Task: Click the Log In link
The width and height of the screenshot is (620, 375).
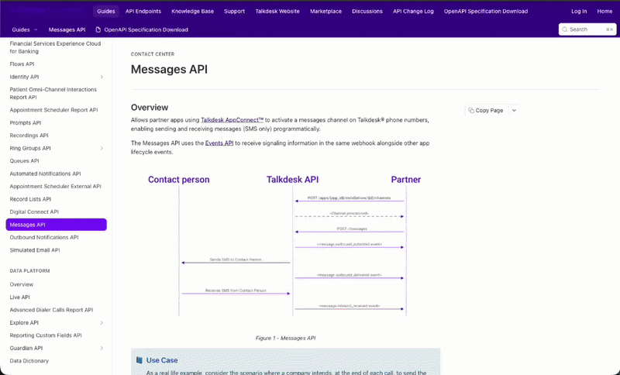Action: pos(579,11)
